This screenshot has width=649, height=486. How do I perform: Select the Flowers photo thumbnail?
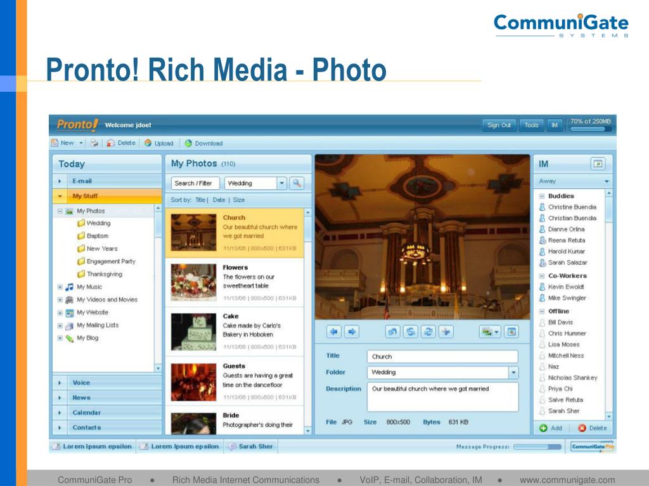pos(194,282)
